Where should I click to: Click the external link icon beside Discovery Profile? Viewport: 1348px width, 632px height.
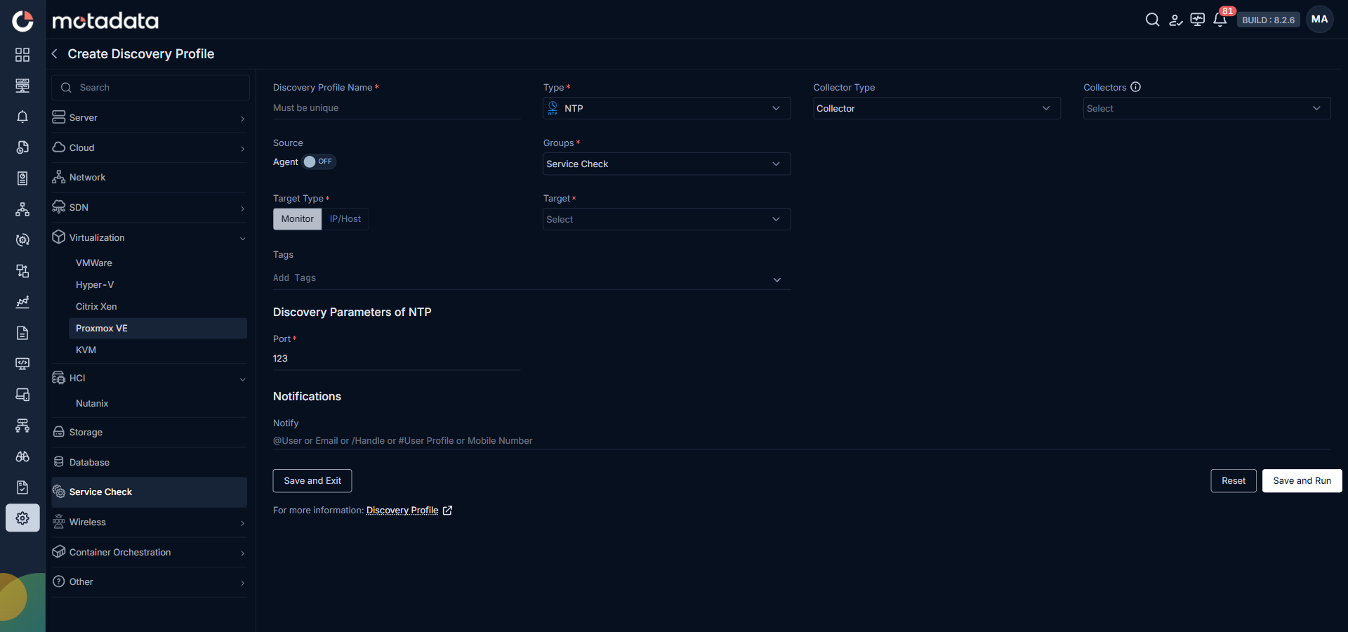447,511
